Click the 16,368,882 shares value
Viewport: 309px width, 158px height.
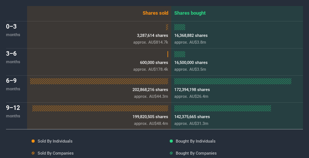191,35
